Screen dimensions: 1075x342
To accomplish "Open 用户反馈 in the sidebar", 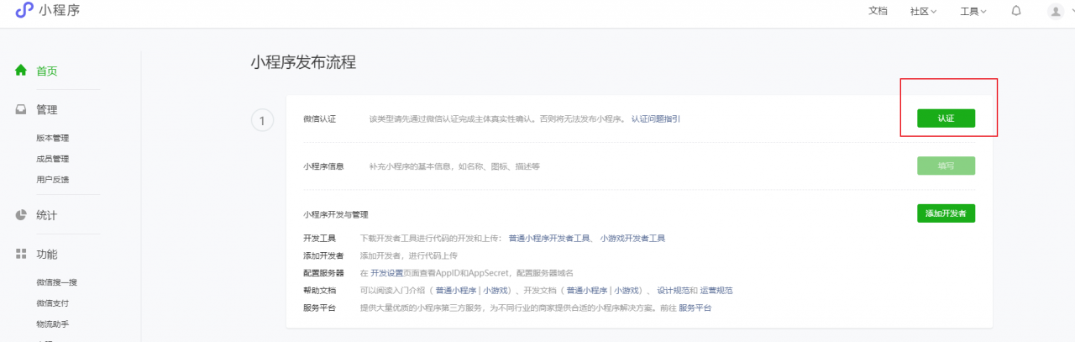I will (x=52, y=180).
